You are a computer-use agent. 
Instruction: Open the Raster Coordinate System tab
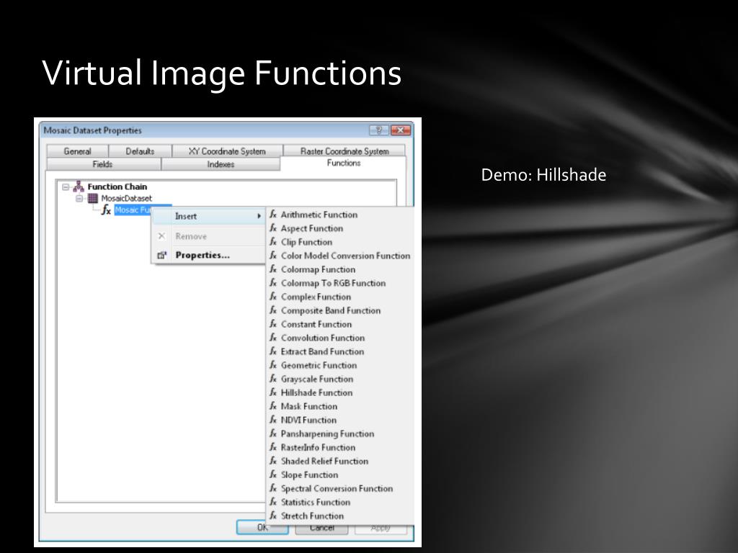coord(344,151)
